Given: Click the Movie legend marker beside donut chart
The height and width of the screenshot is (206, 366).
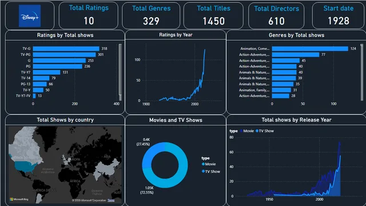Looking at the screenshot, I should point(203,164).
